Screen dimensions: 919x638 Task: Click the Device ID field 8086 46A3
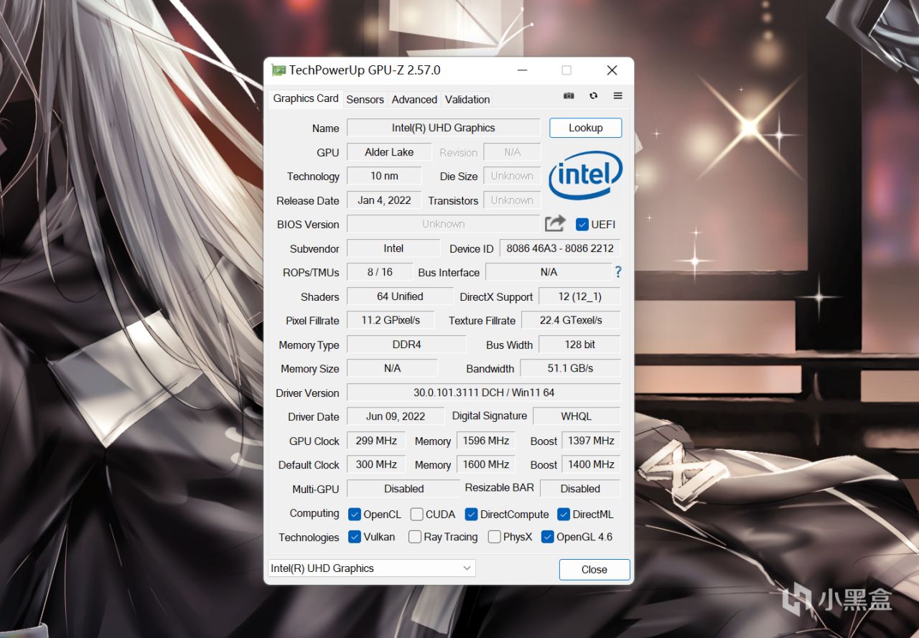[x=560, y=248]
